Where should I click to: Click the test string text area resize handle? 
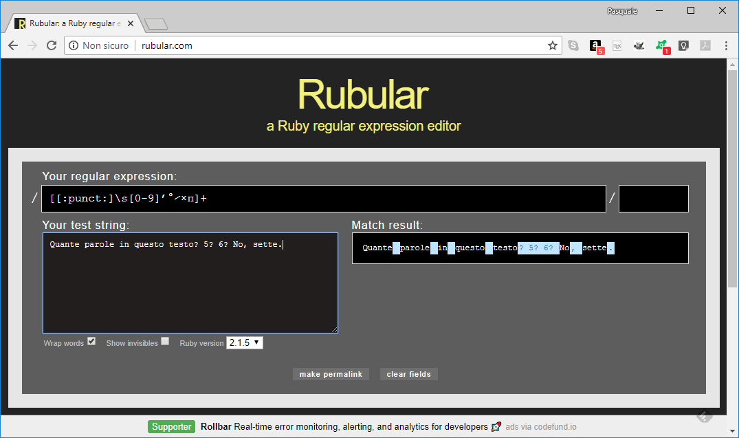(x=334, y=329)
